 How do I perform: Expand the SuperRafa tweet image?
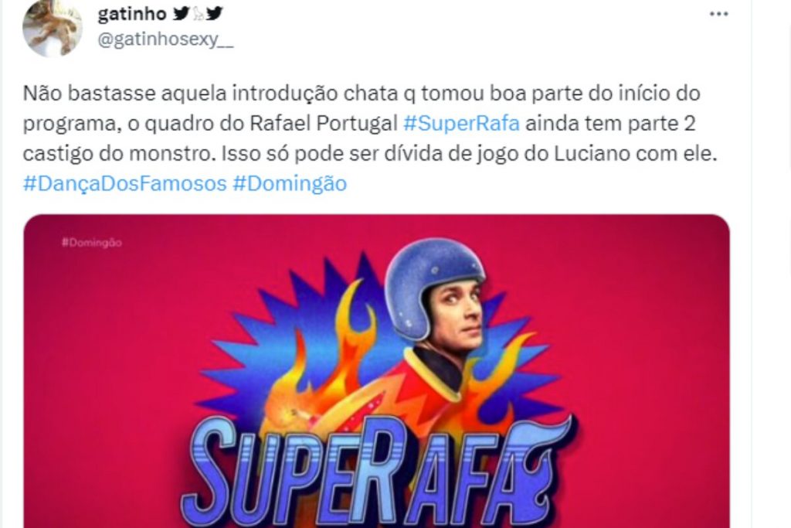pyautogui.click(x=376, y=371)
